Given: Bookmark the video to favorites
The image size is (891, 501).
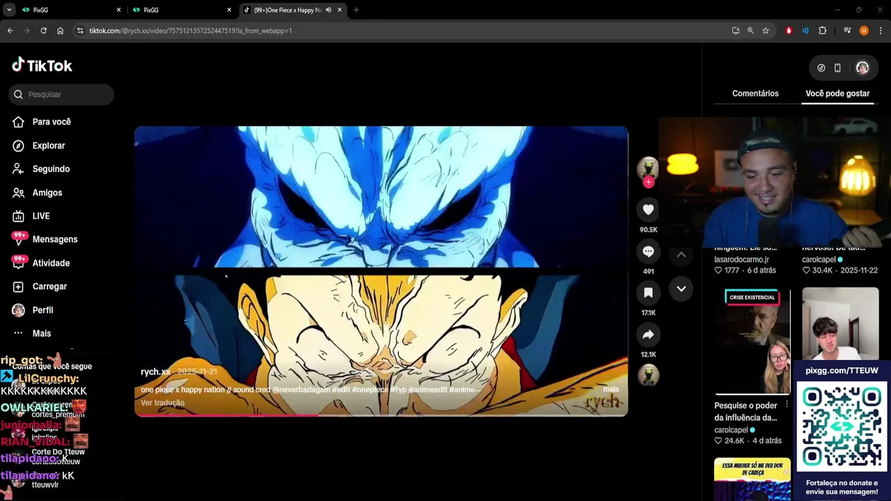Looking at the screenshot, I should pos(648,293).
